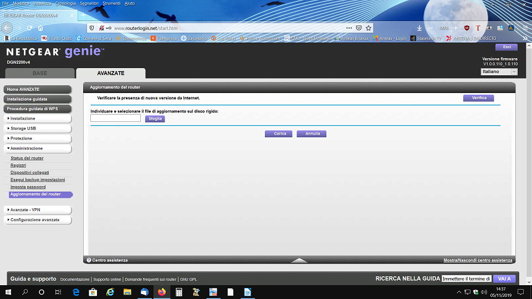This screenshot has height=299, width=532.
Task: Switch to the BASE tab
Action: click(40, 73)
